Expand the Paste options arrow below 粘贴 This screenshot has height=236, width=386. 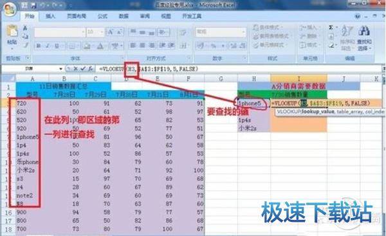[x=12, y=48]
